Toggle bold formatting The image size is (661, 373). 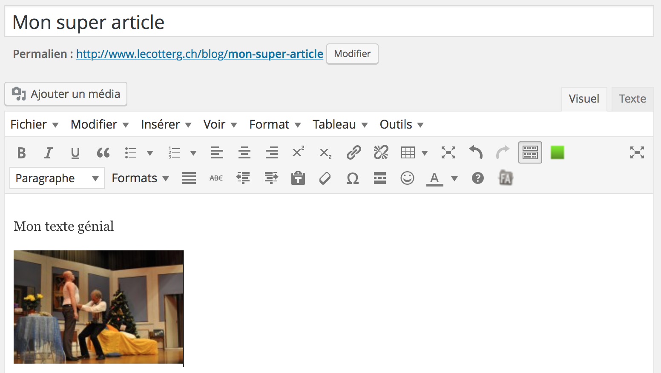coord(21,152)
